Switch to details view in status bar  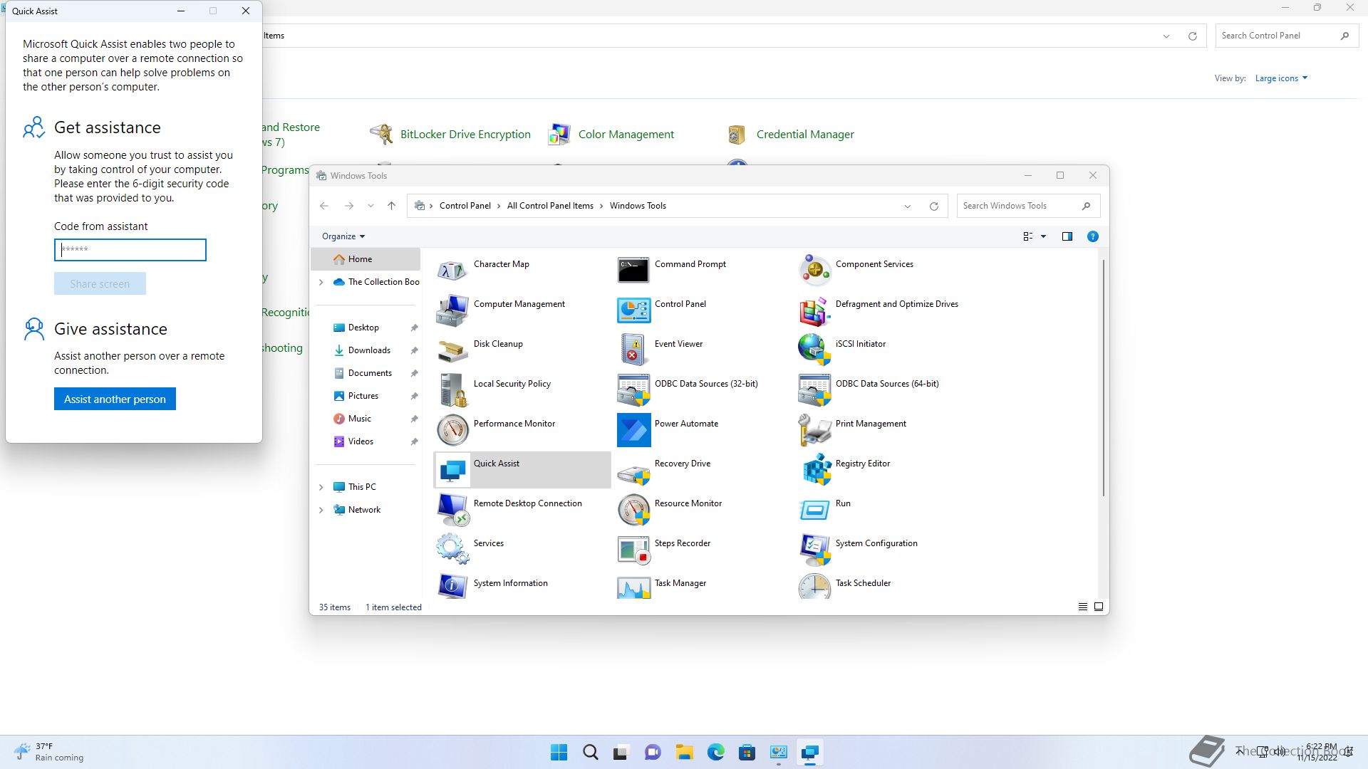(1082, 607)
